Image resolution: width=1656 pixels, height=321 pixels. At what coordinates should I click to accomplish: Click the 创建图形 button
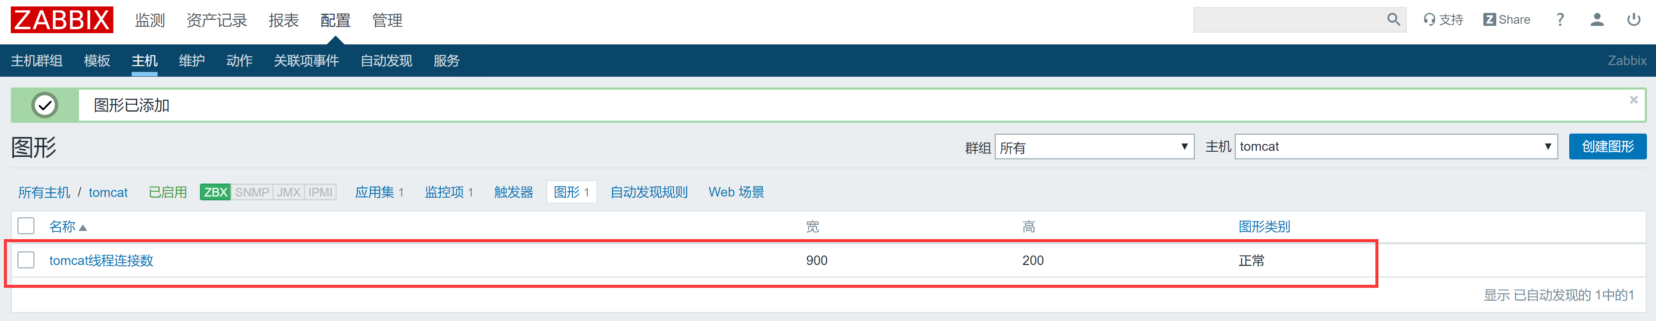pyautogui.click(x=1607, y=147)
